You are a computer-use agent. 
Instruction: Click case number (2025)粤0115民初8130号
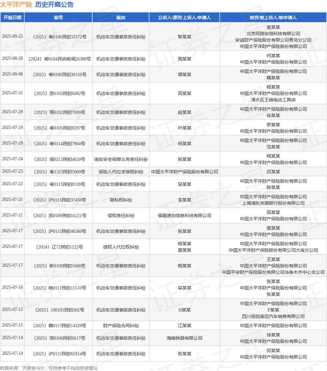pyautogui.click(x=59, y=184)
